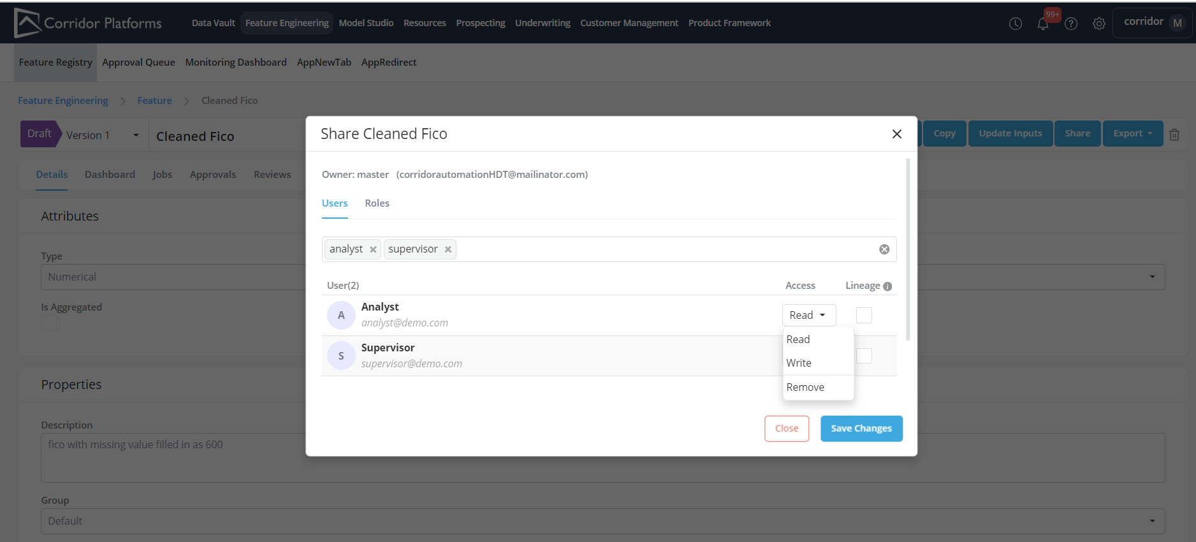1196x542 pixels.
Task: Enable Lineage checkbox for Supervisor
Action: [x=864, y=356]
